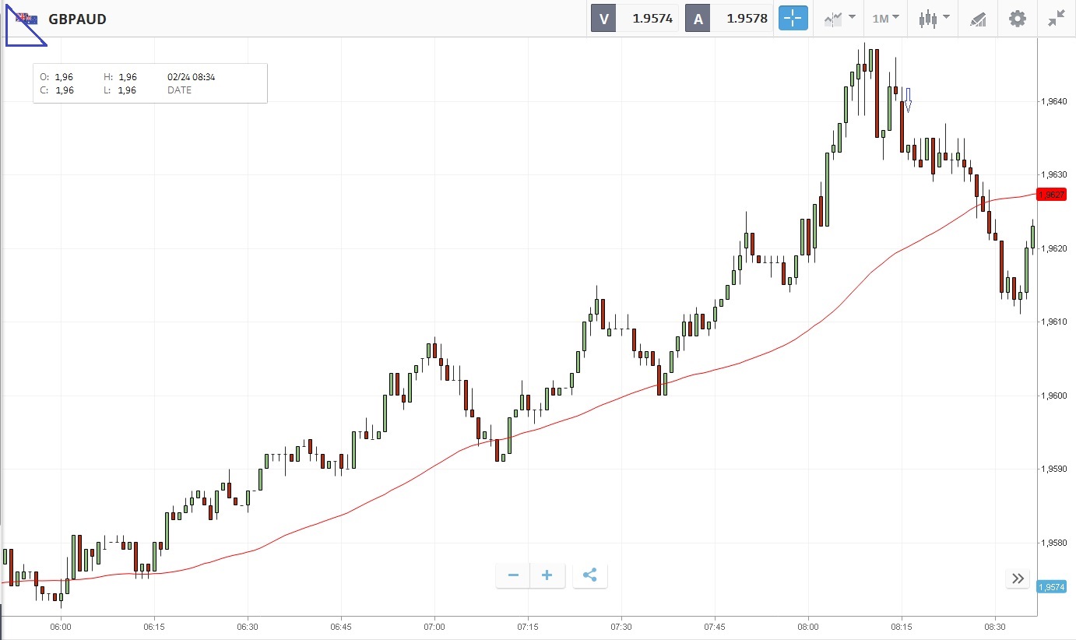Zoom in with the plus button

[x=547, y=575]
